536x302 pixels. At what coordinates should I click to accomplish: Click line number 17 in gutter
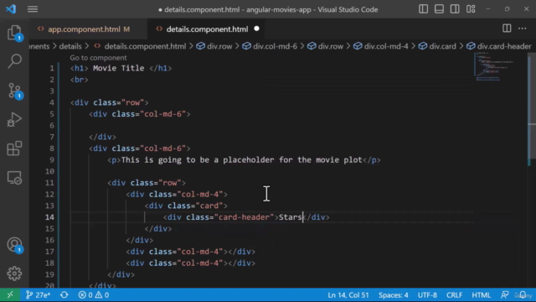coord(50,252)
